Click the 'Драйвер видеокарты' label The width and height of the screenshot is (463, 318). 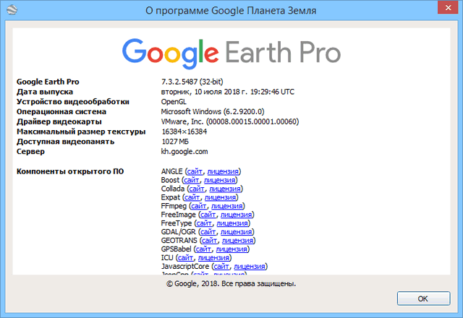click(x=59, y=121)
